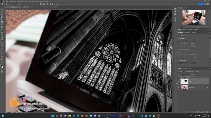The width and height of the screenshot is (211, 118).
Task: Open Photoshop search magnifier at top right
Action: (x=205, y=4)
